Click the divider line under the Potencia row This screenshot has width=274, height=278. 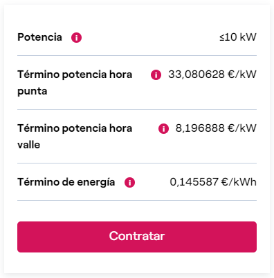tap(137, 55)
